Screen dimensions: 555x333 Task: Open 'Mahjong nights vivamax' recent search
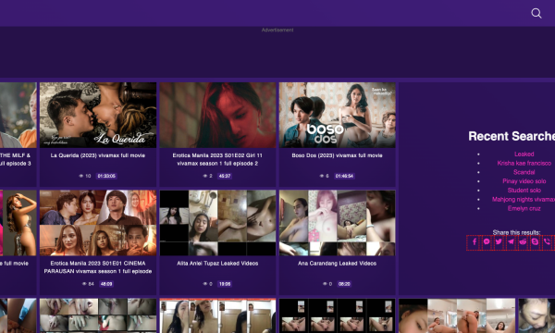[x=524, y=199]
